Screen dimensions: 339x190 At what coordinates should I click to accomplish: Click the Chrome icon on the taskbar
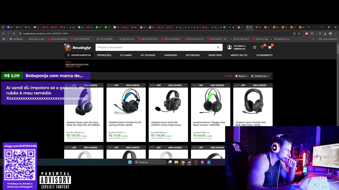183,162
